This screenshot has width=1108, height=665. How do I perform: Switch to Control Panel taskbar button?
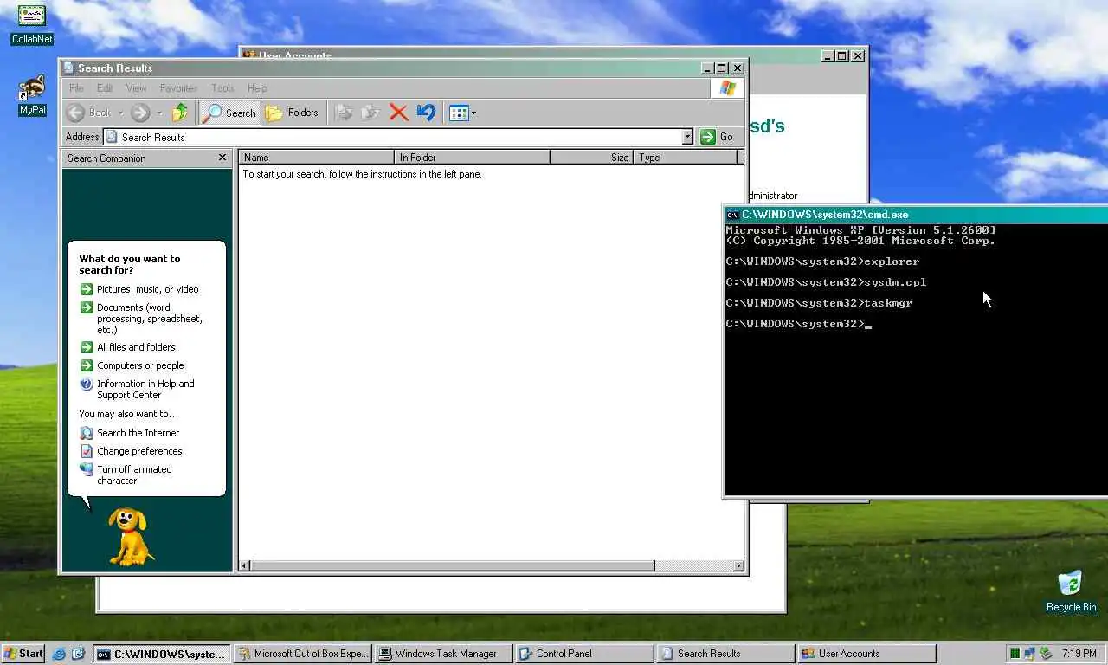click(586, 654)
